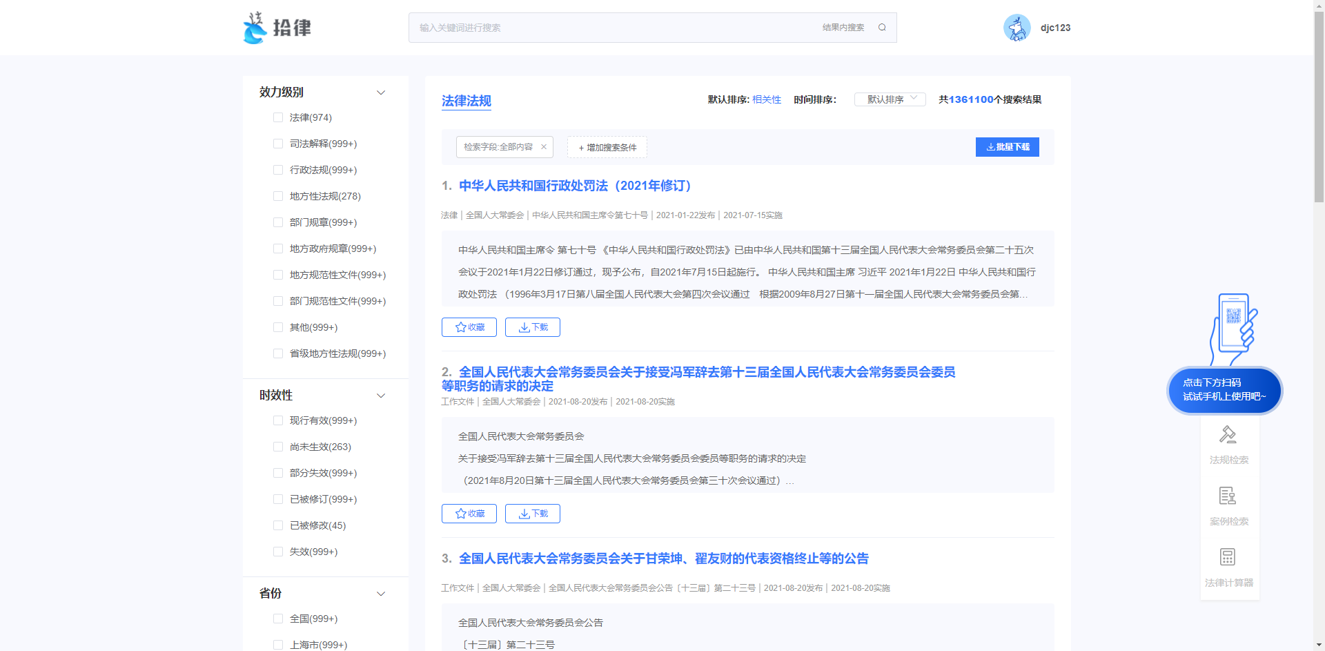
Task: Click the 批量下载 button
Action: click(1007, 147)
